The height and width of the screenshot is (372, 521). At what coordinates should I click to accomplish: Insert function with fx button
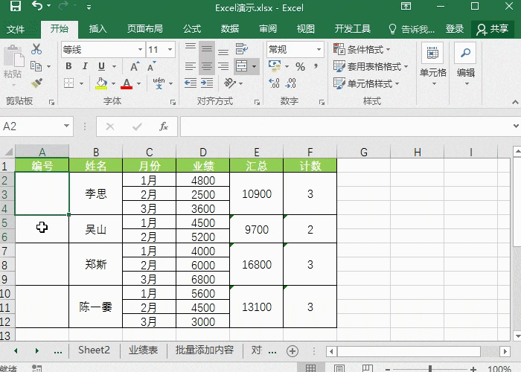[164, 126]
